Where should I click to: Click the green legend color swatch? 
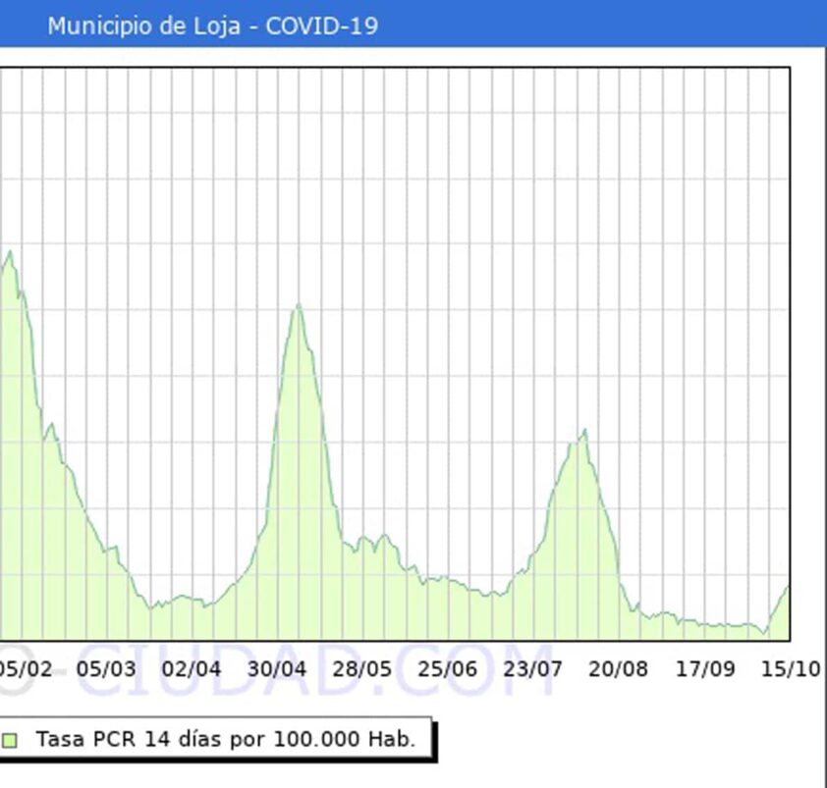tap(11, 741)
